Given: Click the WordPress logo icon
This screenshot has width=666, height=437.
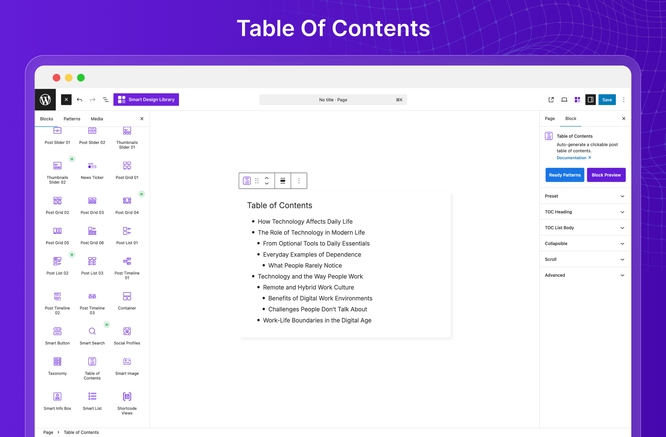Looking at the screenshot, I should pyautogui.click(x=45, y=100).
